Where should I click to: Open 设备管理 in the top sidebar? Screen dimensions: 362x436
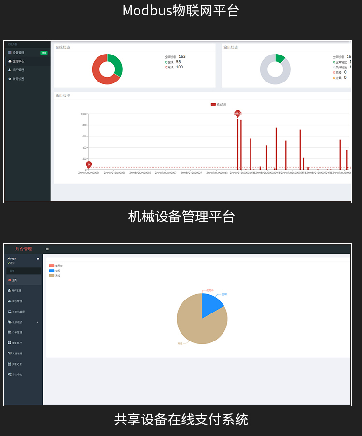[18, 53]
